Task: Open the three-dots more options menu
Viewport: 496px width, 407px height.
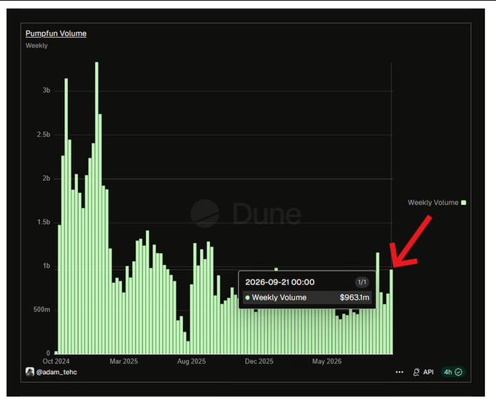Action: [x=400, y=372]
